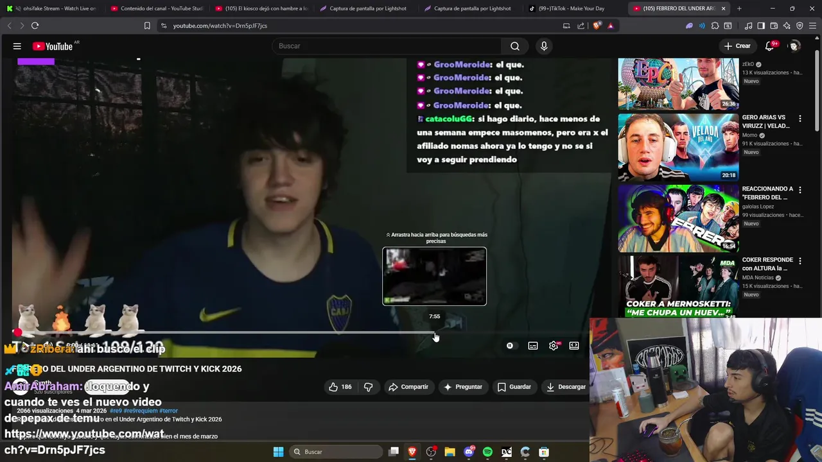
Task: Click the Compartir share button
Action: point(408,387)
